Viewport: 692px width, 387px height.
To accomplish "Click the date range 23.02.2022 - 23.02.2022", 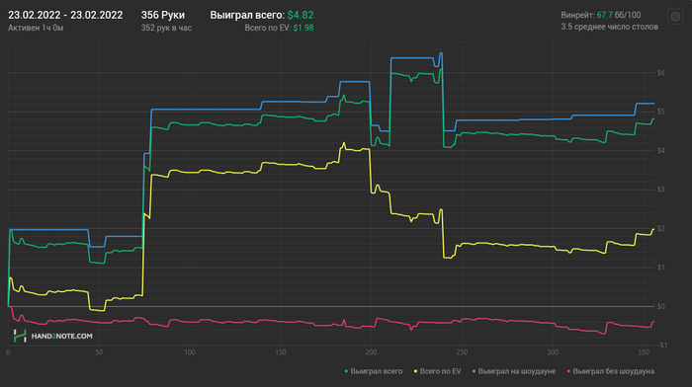I will click(65, 15).
